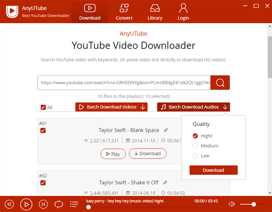Mute audio with speaker icon
272x212 pixels.
click(232, 204)
